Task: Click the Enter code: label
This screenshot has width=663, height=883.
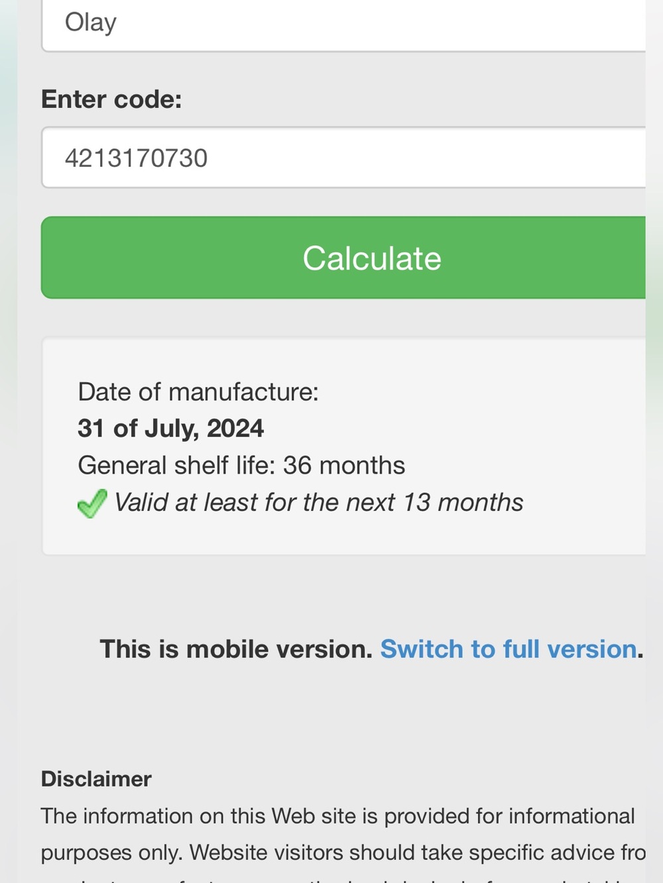Action: pos(111,99)
